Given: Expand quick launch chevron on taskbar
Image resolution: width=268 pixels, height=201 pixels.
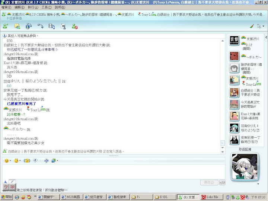Looking at the screenshot, I should coord(35,196).
